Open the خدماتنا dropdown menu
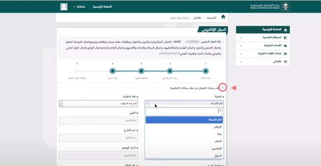Image resolution: width=321 pixels, height=166 pixels. click(x=80, y=7)
